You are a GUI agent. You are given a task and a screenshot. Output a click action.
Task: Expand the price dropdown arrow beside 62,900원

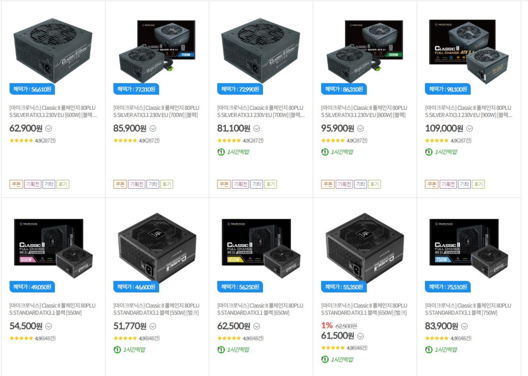[x=49, y=129]
